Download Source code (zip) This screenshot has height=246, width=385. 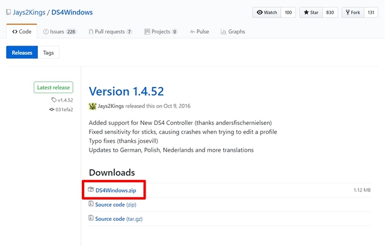tap(115, 205)
